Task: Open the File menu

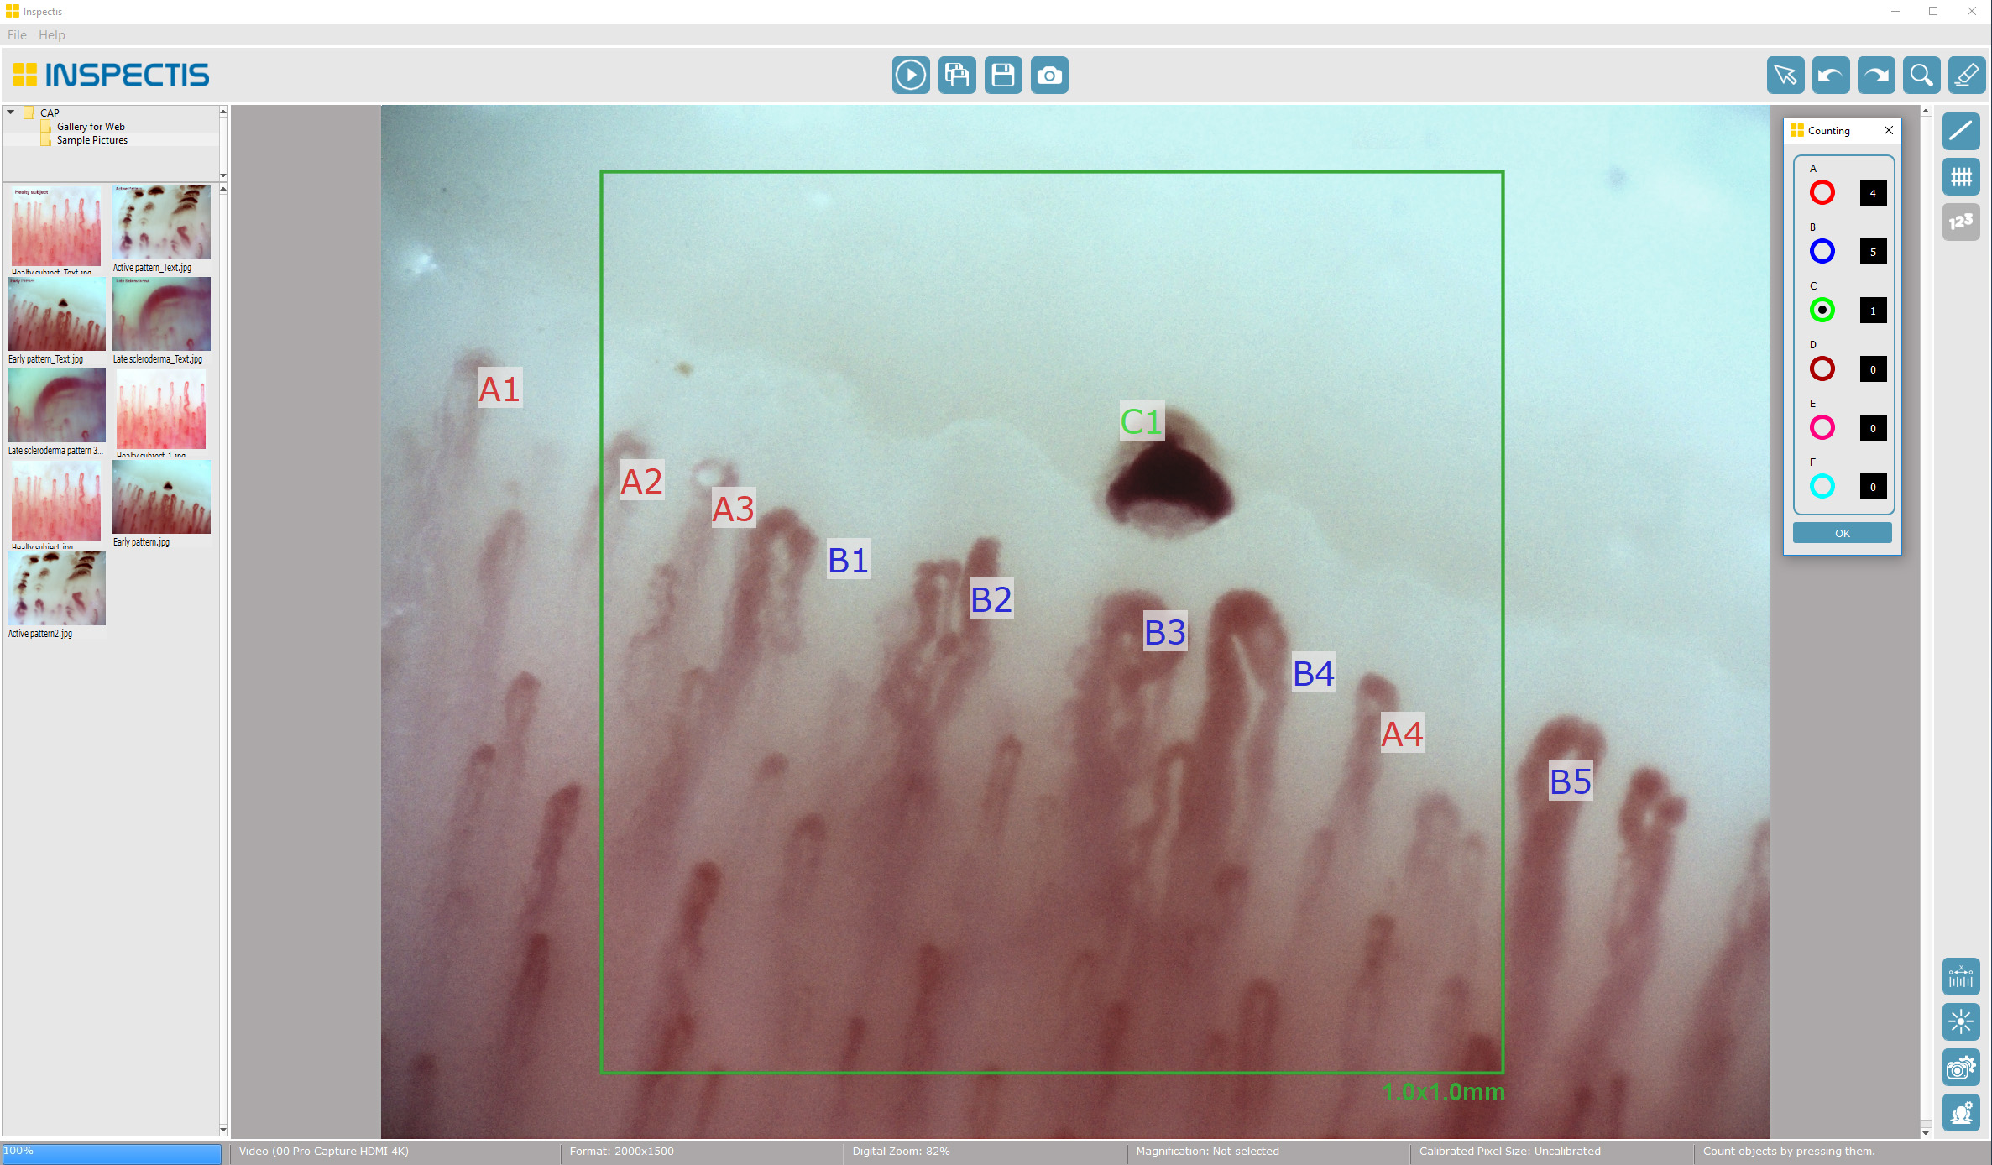Action: pyautogui.click(x=19, y=34)
